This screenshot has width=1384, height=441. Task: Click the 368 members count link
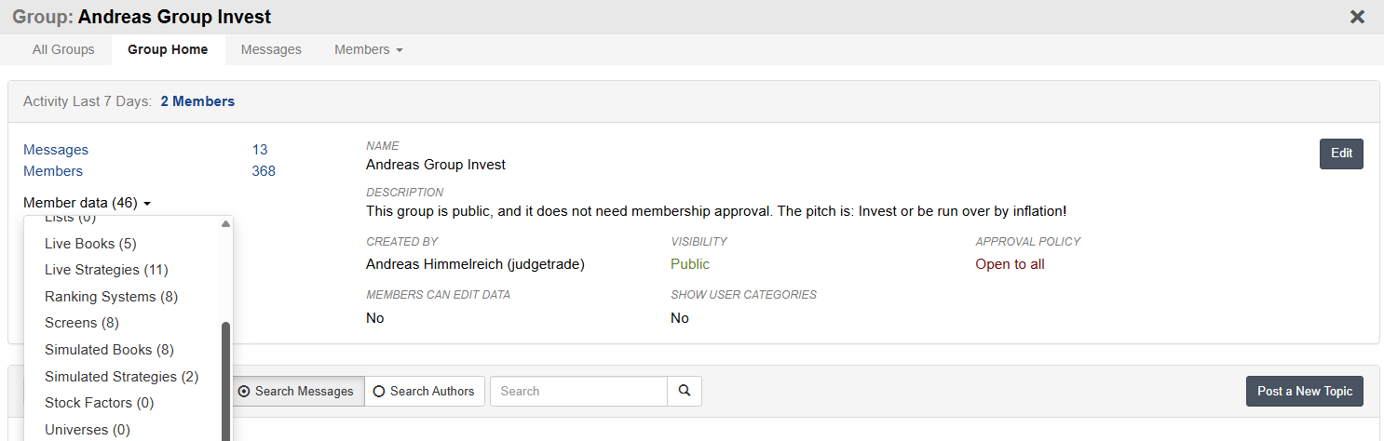[264, 171]
